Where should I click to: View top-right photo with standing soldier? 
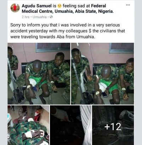(102, 74)
